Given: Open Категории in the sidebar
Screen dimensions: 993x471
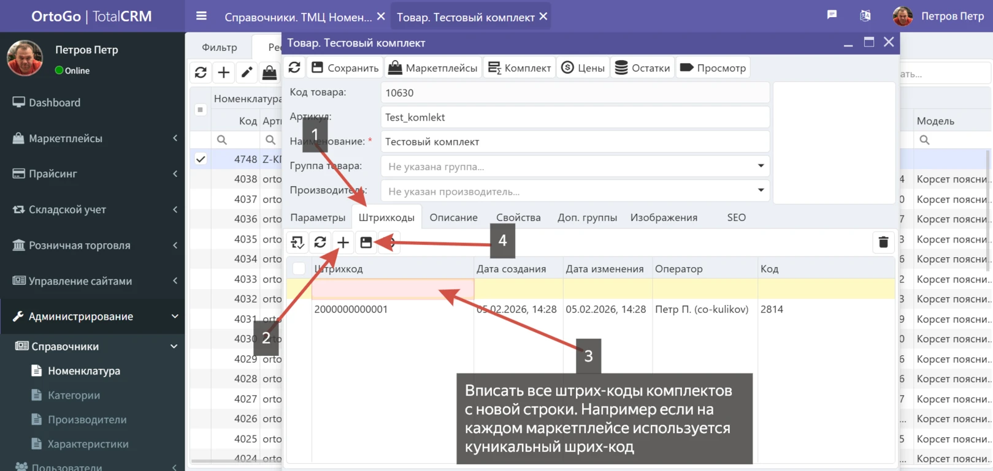Looking at the screenshot, I should pos(74,395).
